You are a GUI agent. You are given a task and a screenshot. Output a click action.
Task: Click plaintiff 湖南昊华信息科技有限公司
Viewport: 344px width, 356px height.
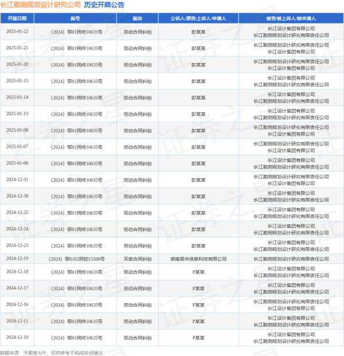pos(198,259)
